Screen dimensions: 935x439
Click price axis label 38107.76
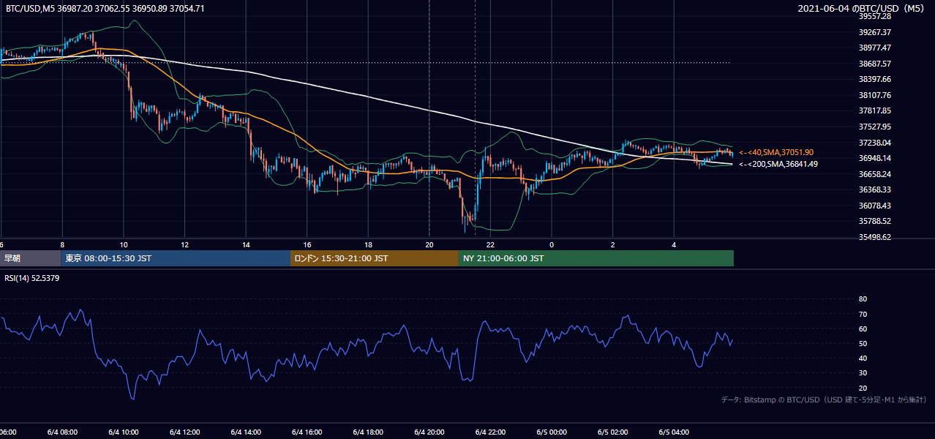(876, 95)
